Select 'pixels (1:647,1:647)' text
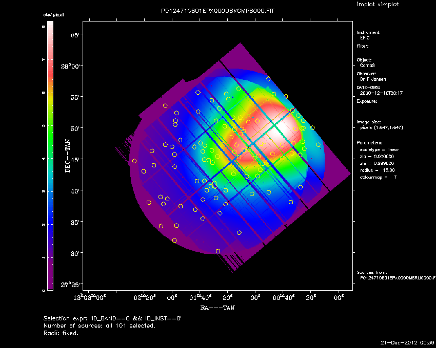The image size is (436, 348). tap(382, 127)
